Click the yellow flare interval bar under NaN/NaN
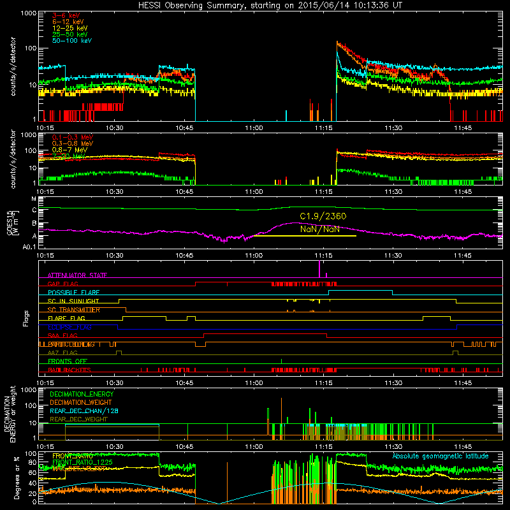 tap(305, 236)
